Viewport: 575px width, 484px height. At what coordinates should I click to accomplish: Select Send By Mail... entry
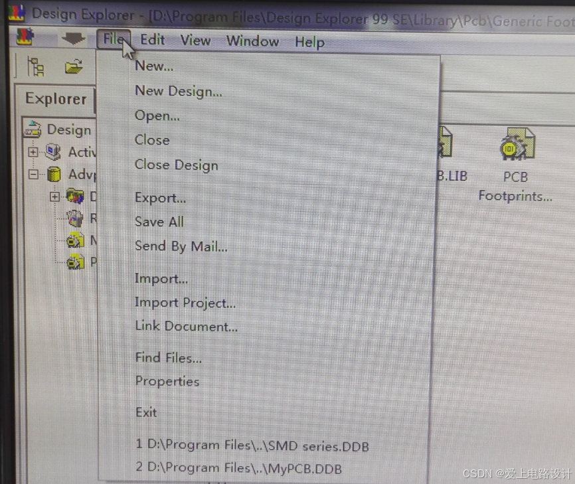click(181, 246)
